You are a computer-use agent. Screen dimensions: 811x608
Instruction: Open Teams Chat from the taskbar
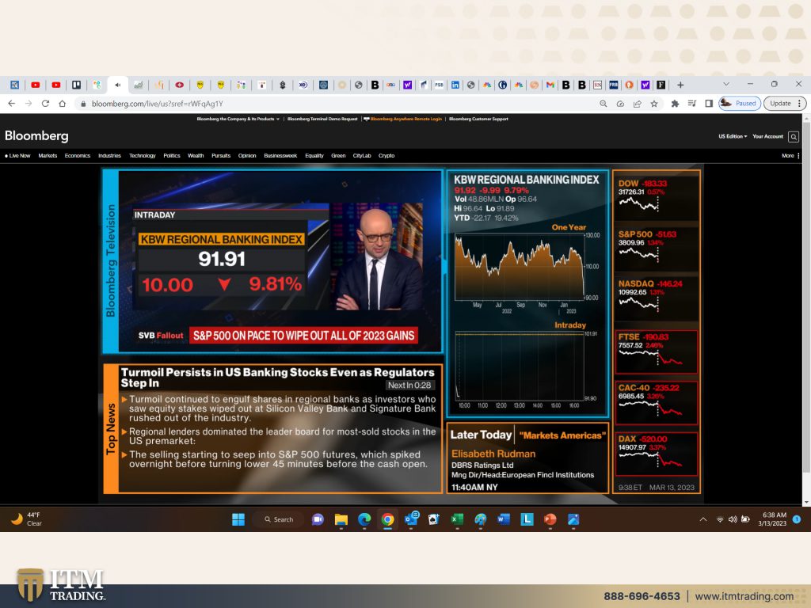(318, 519)
